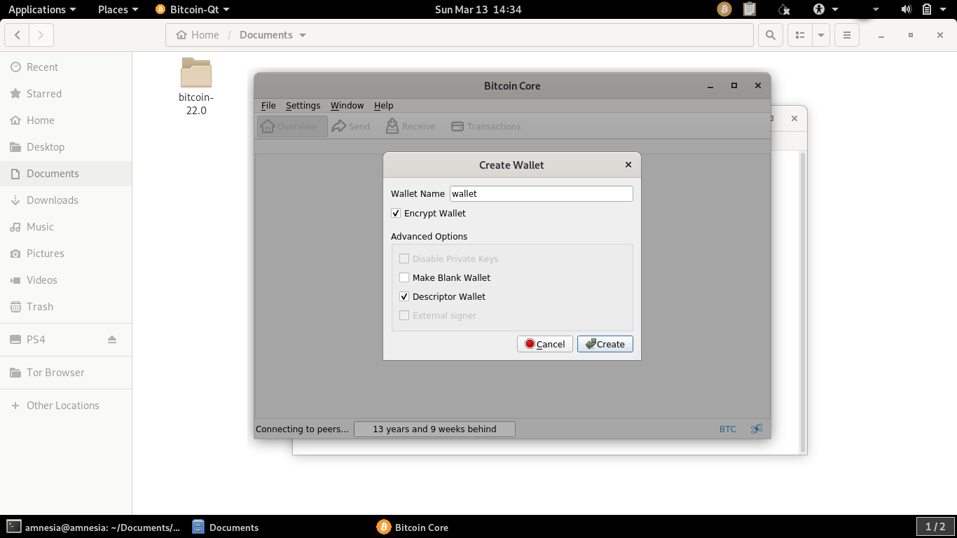The width and height of the screenshot is (957, 538).
Task: Open the system menu arrow in top bar
Action: pyautogui.click(x=943, y=9)
